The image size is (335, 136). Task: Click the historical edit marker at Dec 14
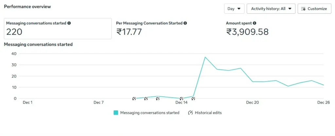click(182, 98)
